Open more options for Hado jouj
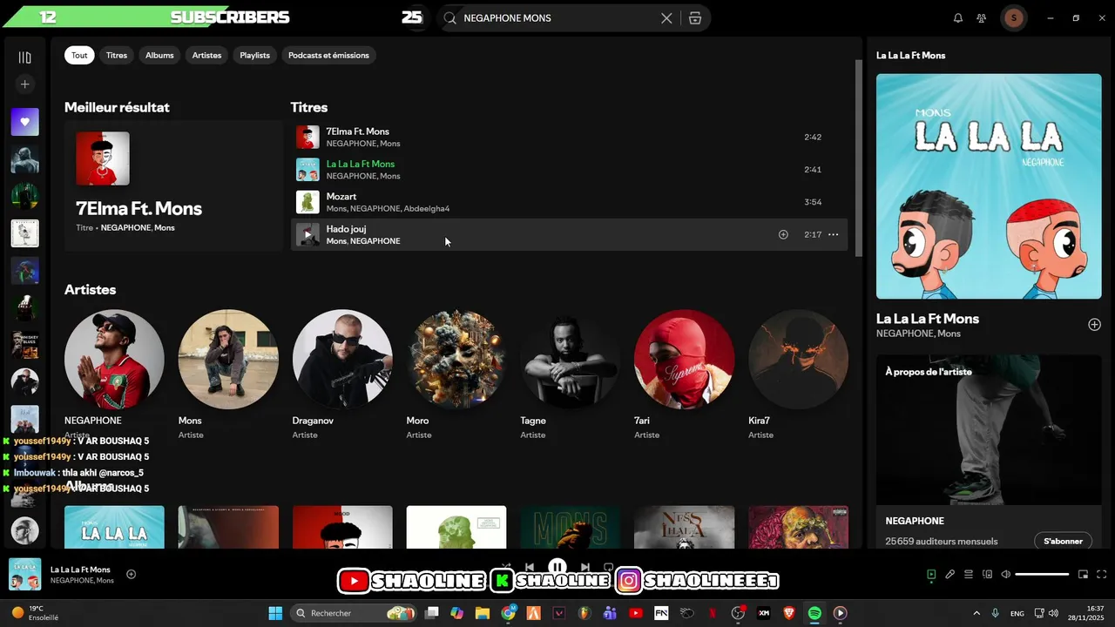This screenshot has height=627, width=1115. 833,234
